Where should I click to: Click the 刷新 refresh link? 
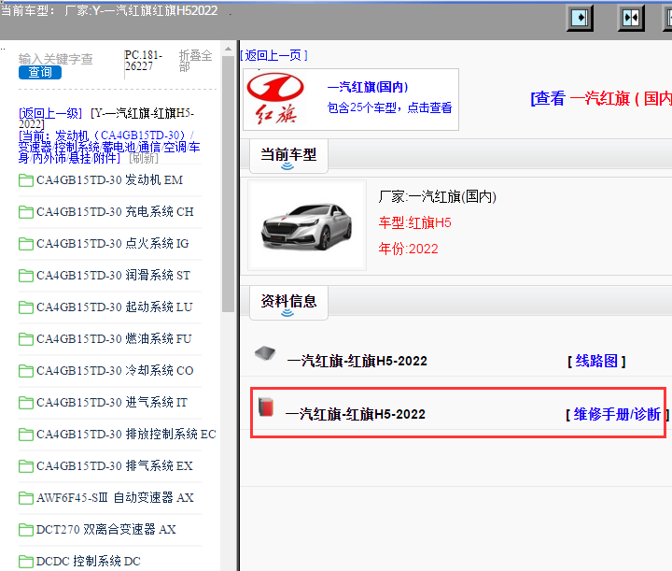point(144,158)
